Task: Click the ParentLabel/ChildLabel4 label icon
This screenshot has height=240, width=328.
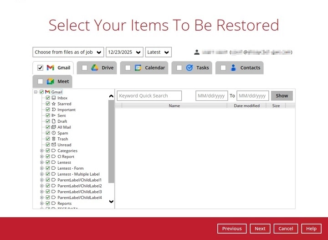Action: click(54, 198)
